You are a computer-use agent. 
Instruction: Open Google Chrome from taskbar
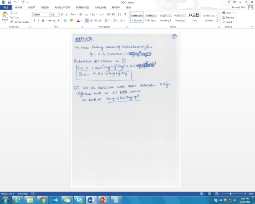click(x=42, y=200)
